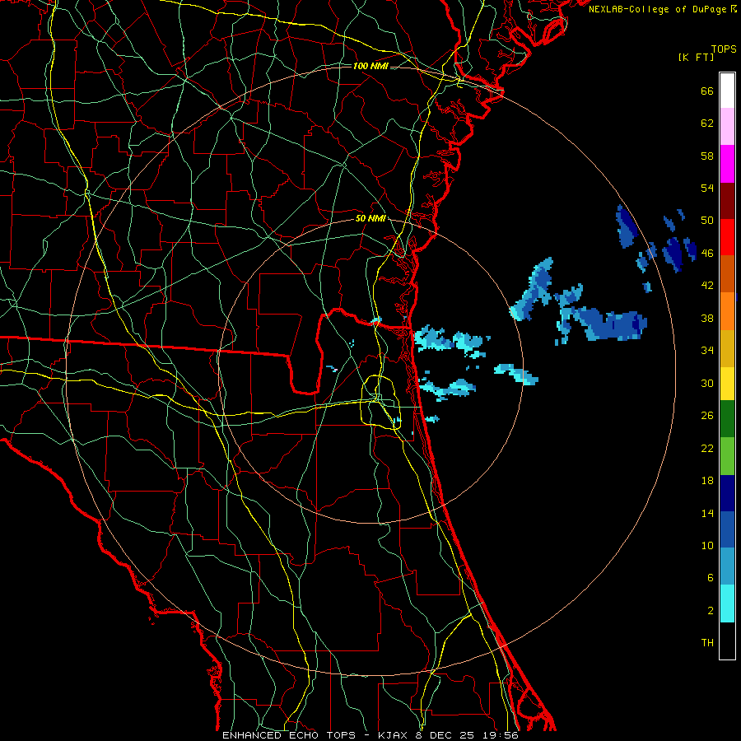
Task: Click the dark orange 46 kft legend swatch
Action: [x=727, y=273]
